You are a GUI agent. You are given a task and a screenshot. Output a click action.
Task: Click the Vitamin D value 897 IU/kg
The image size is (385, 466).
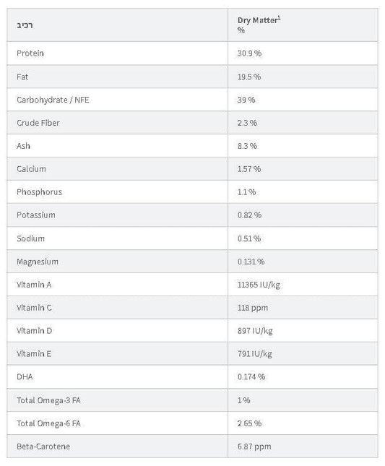click(x=255, y=331)
